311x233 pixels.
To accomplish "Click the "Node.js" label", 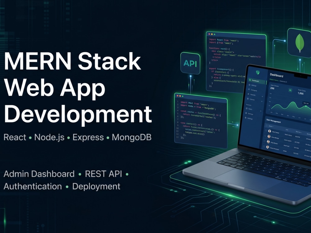I will pos(49,137).
